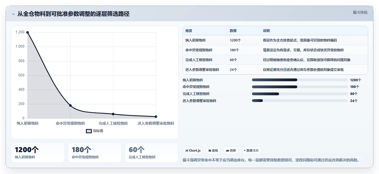The height and width of the screenshot is (174, 379).
Task: Click the chart data point at 完成人工核验物料
Action: pyautogui.click(x=113, y=114)
